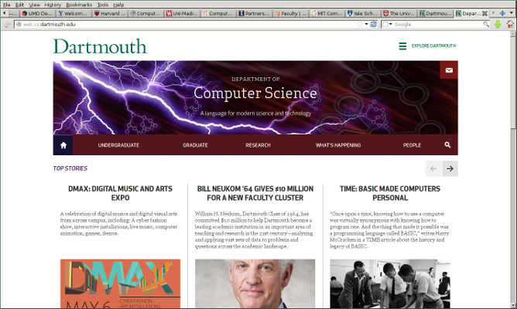Show previous top stories with left arrow
The width and height of the screenshot is (517, 309).
tap(433, 168)
